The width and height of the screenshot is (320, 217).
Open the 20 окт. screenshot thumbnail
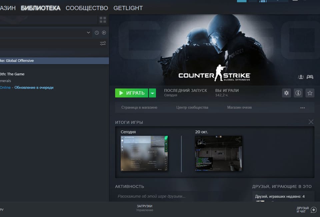click(219, 153)
